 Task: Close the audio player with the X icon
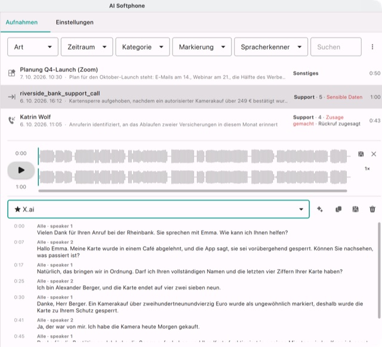(374, 154)
